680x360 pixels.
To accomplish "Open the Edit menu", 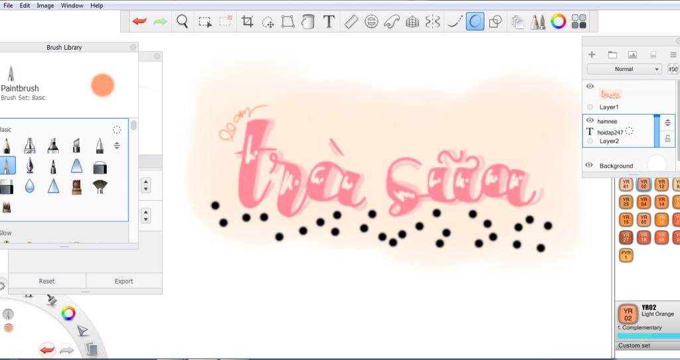I will coord(25,5).
